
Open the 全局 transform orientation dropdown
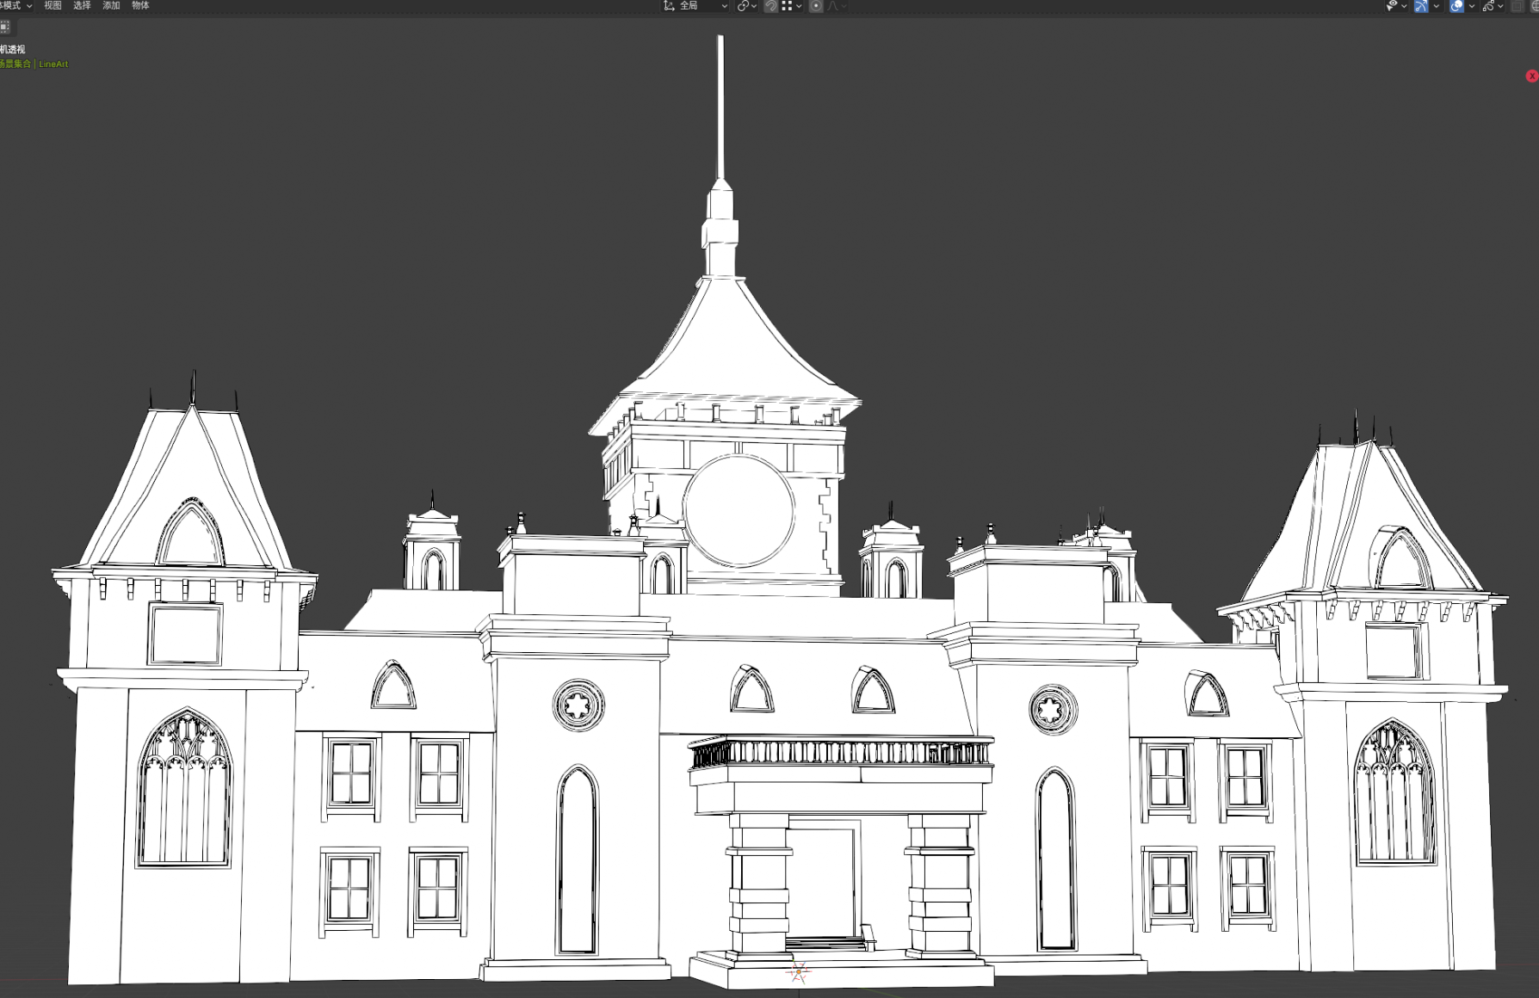(695, 6)
